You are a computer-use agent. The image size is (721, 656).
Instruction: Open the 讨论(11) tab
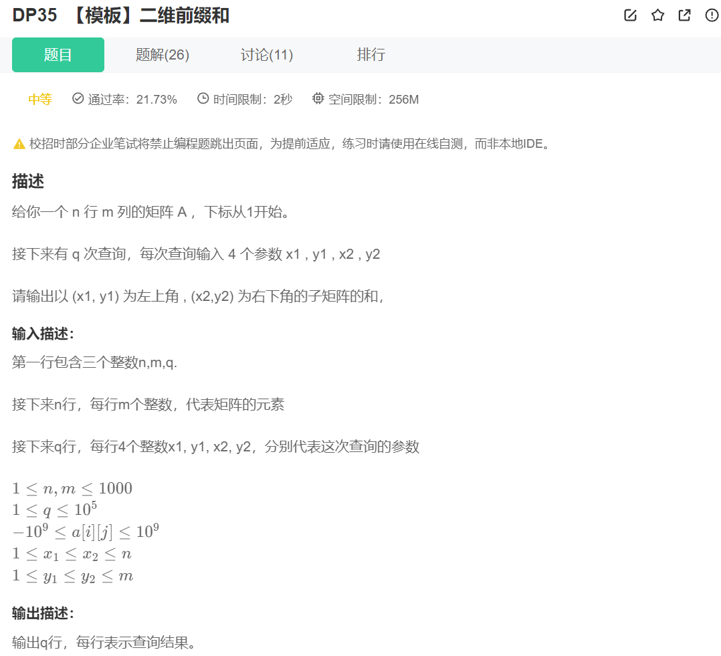point(267,55)
